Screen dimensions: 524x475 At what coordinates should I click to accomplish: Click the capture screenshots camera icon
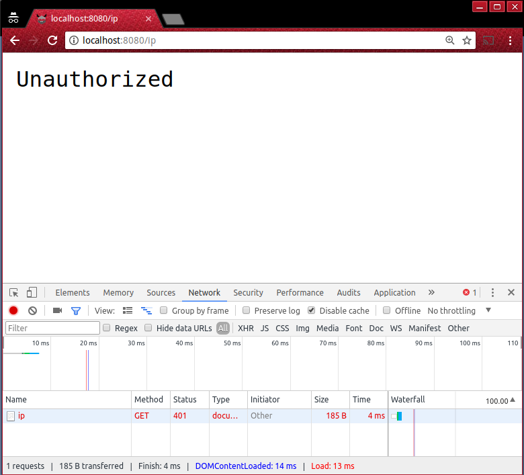tap(57, 310)
